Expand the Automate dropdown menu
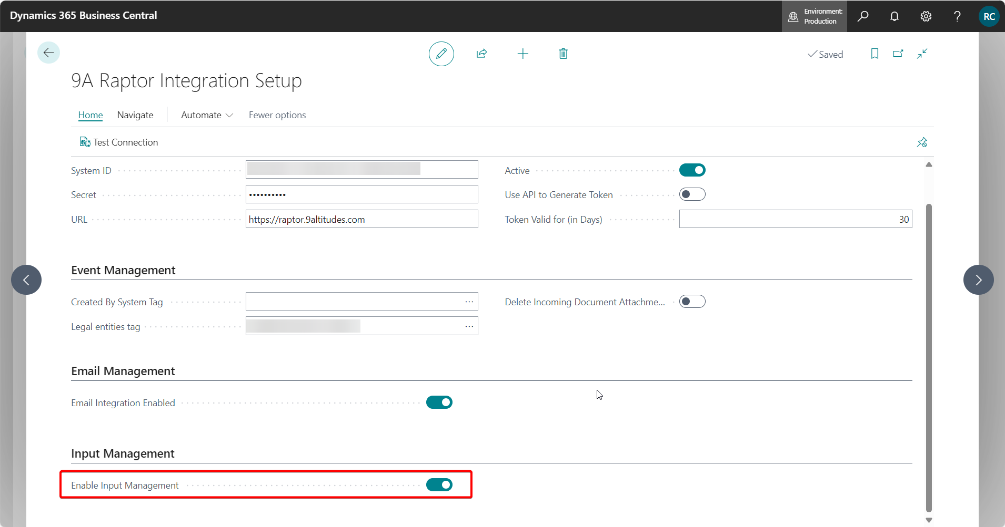This screenshot has width=1005, height=527. (x=207, y=115)
